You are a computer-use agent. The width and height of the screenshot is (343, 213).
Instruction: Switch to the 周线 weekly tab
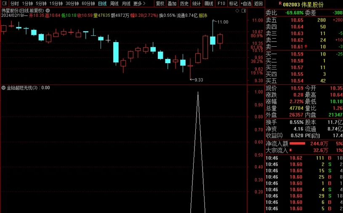[x=114, y=3]
